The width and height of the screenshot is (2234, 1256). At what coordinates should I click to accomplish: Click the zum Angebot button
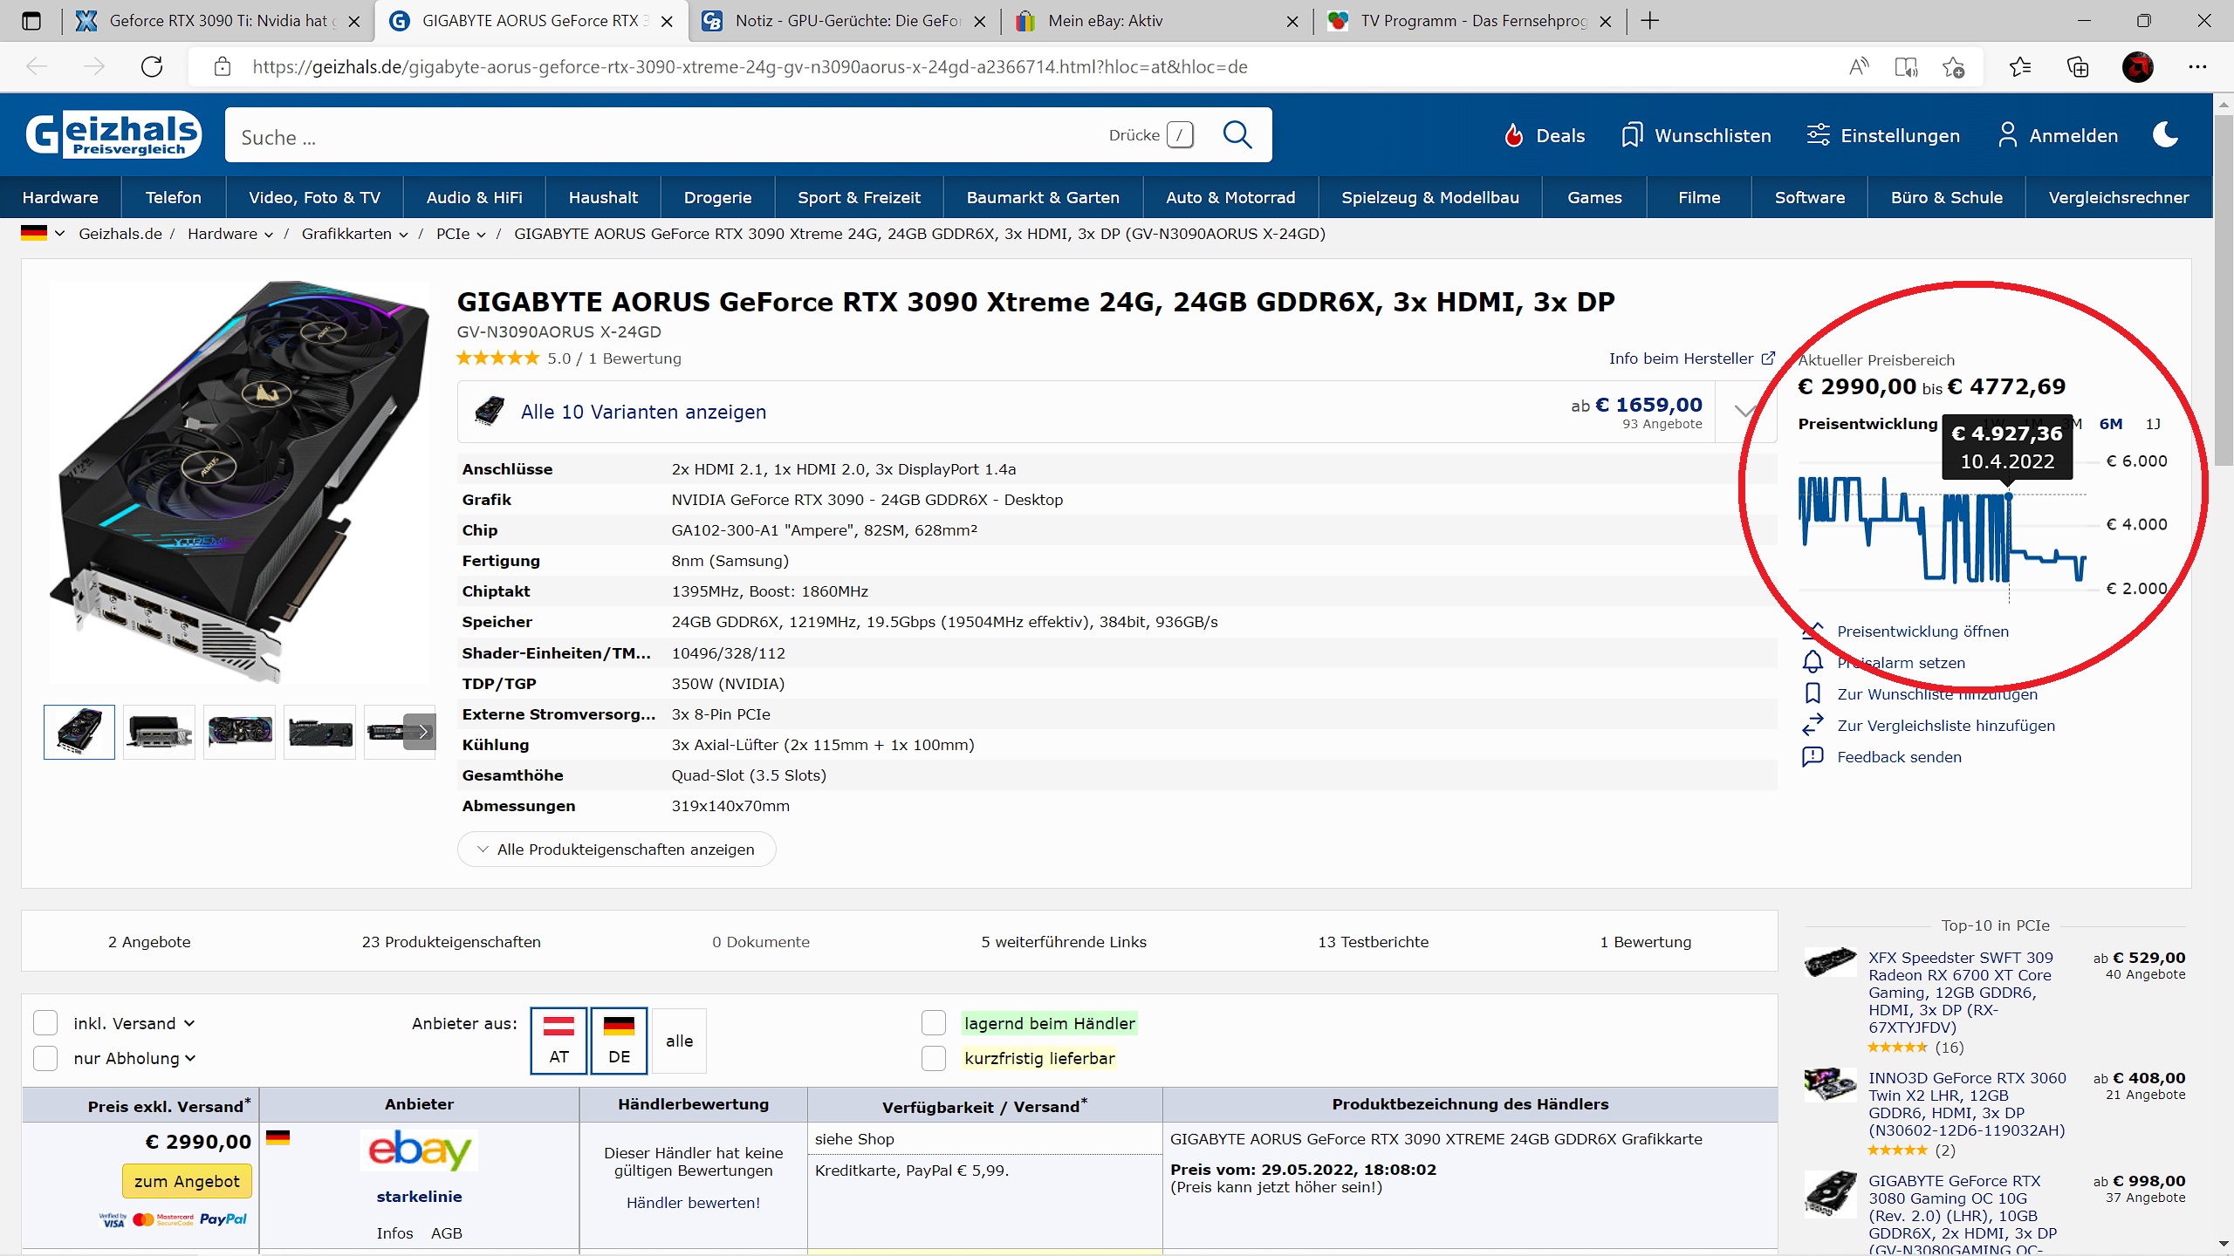click(x=187, y=1181)
